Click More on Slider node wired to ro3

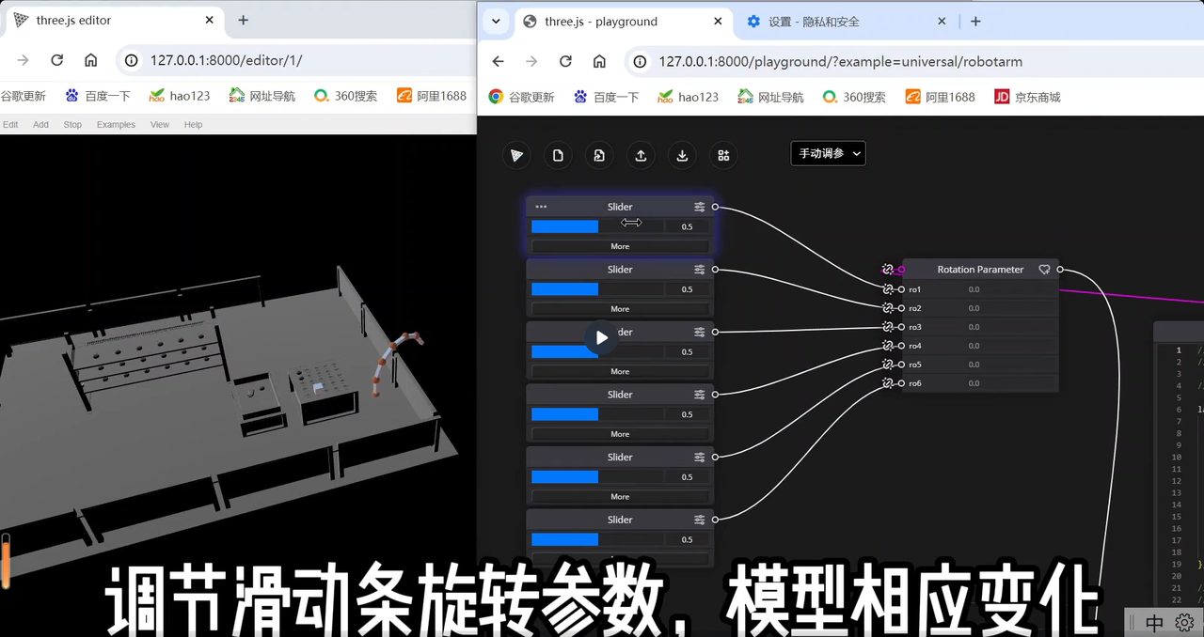point(620,371)
